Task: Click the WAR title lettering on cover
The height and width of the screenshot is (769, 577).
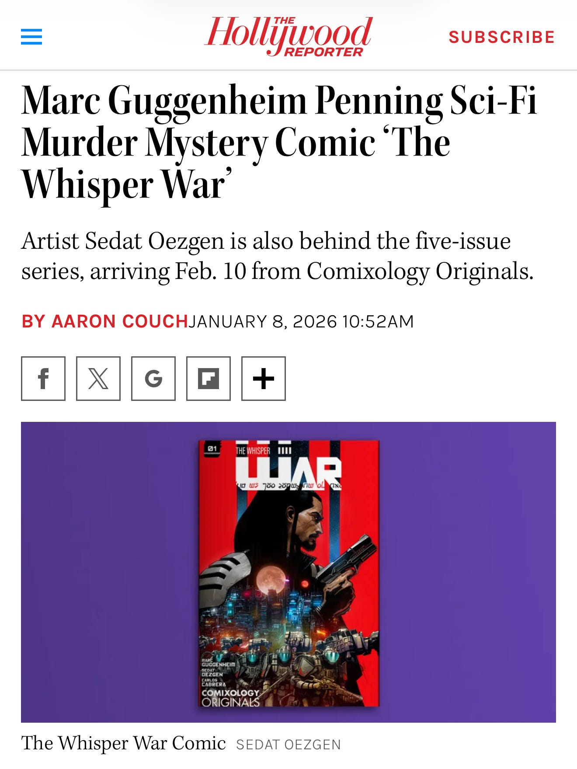Action: 288,470
